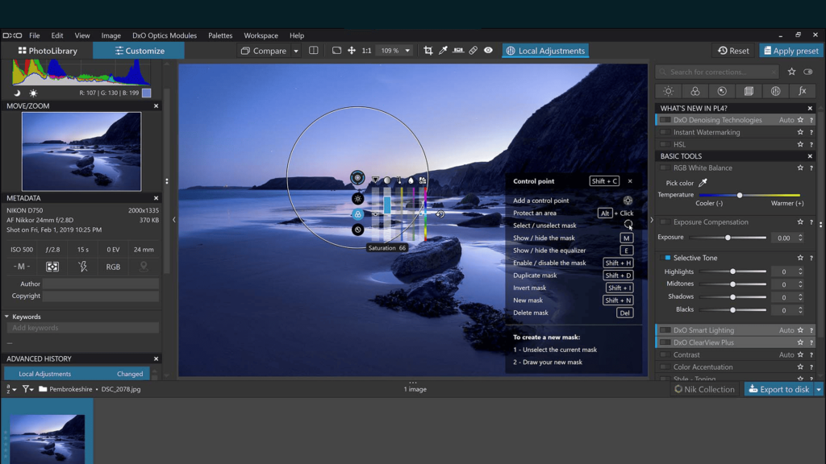The height and width of the screenshot is (464, 826).
Task: Click the Compare button
Action: (x=264, y=51)
